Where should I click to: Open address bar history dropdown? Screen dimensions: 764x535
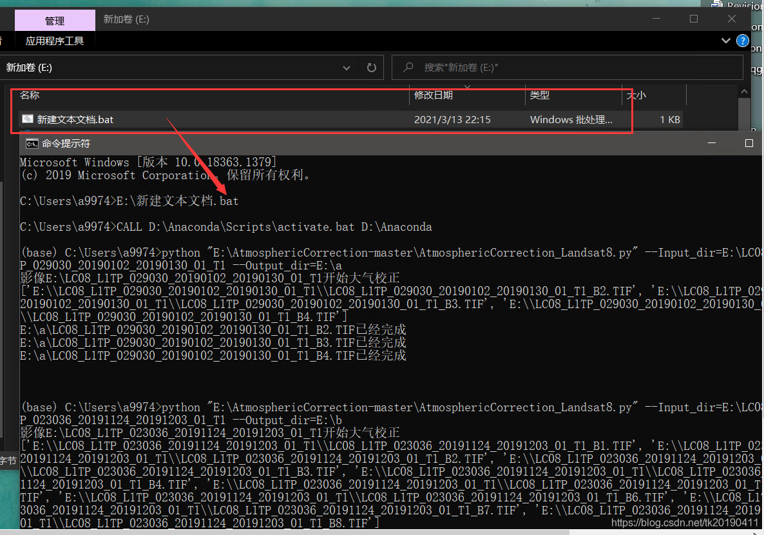click(347, 68)
